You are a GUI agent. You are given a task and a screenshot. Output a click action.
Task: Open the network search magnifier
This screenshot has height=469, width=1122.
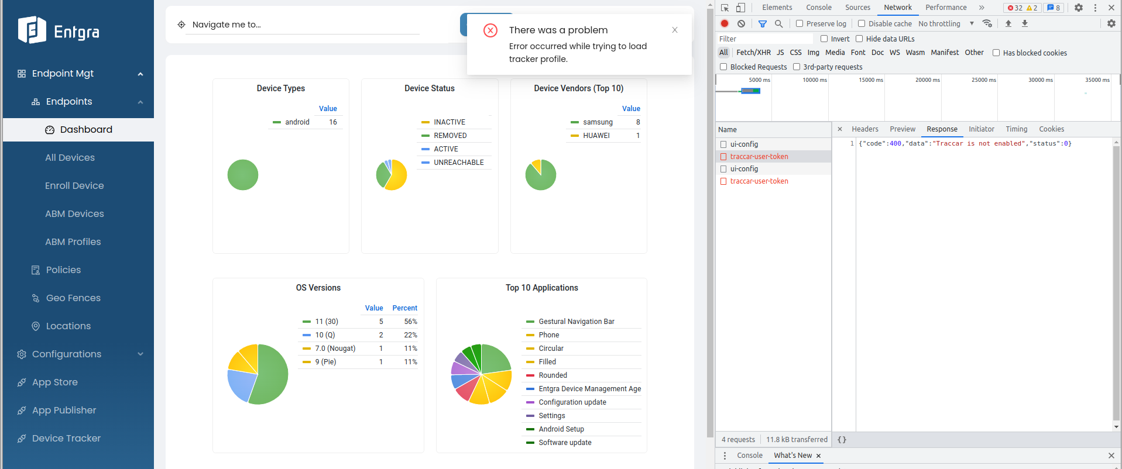[x=778, y=23]
